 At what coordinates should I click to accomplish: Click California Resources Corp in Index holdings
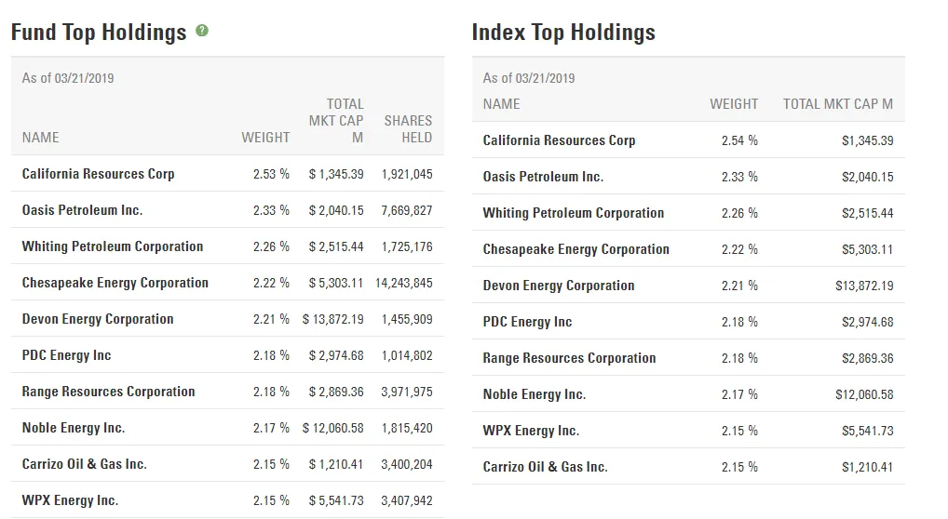click(559, 140)
